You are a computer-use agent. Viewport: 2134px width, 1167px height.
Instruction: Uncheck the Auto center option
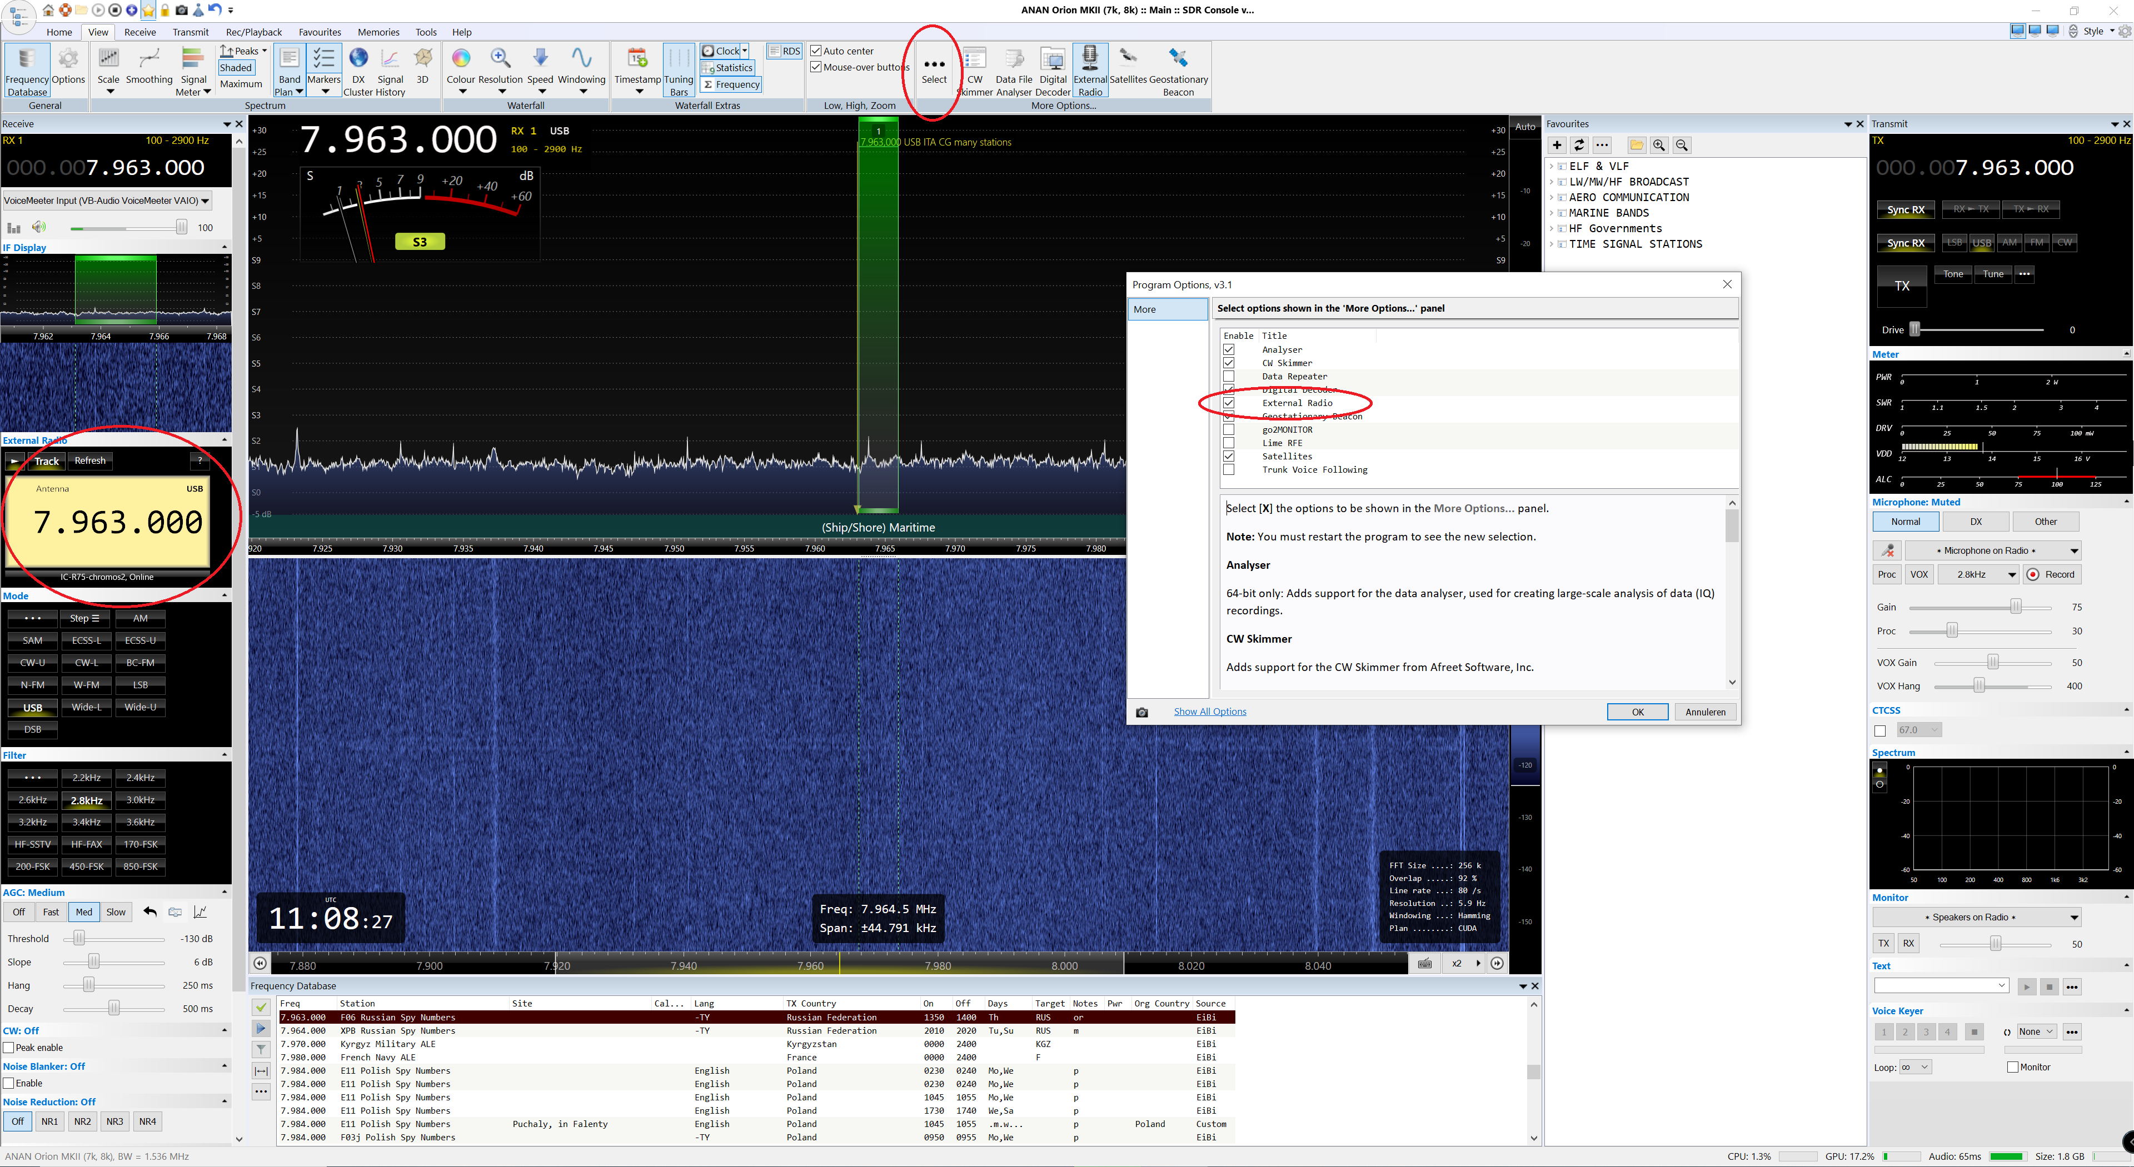point(816,51)
